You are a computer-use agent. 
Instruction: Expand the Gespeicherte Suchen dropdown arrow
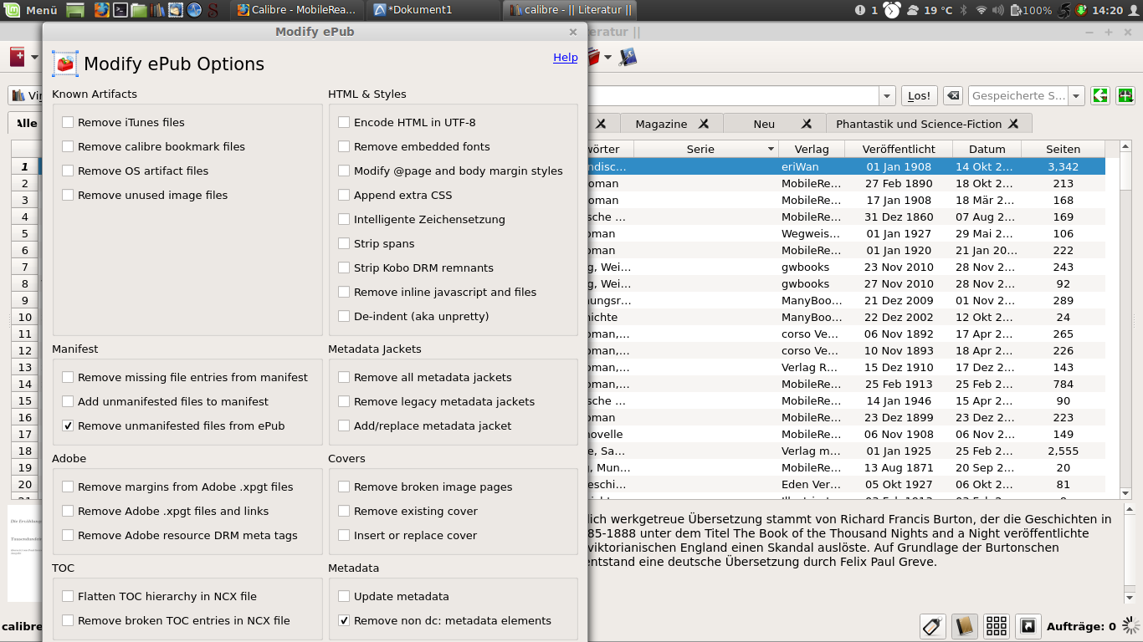pos(1077,95)
